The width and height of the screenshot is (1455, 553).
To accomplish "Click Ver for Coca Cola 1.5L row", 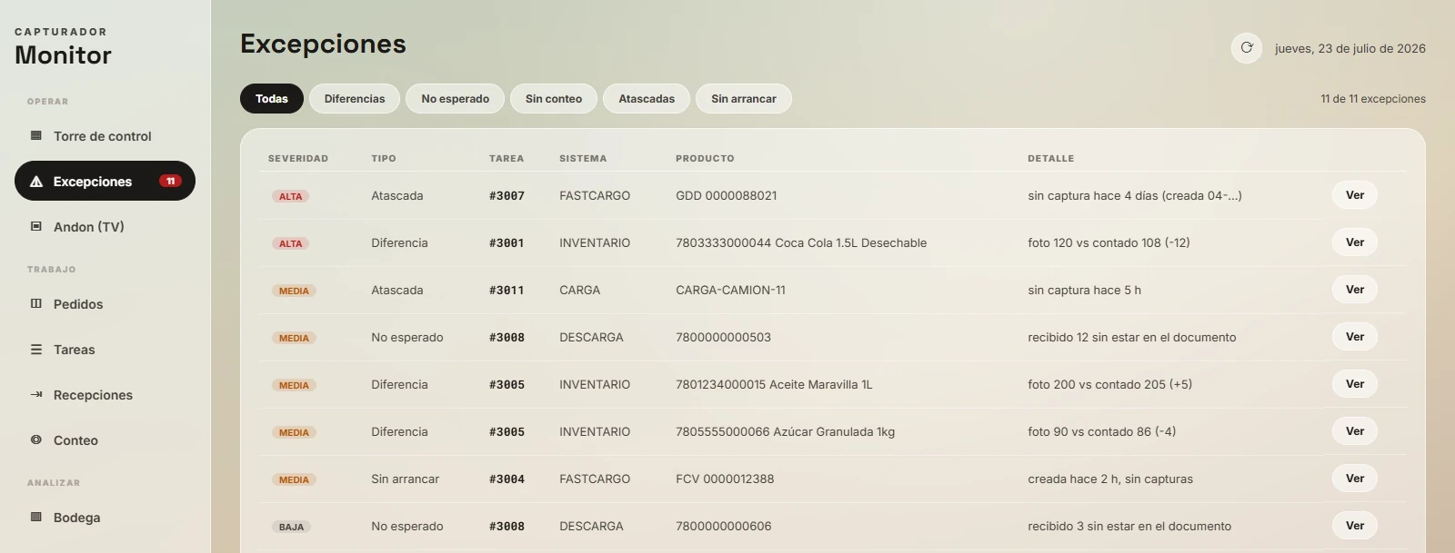I will click(1355, 242).
